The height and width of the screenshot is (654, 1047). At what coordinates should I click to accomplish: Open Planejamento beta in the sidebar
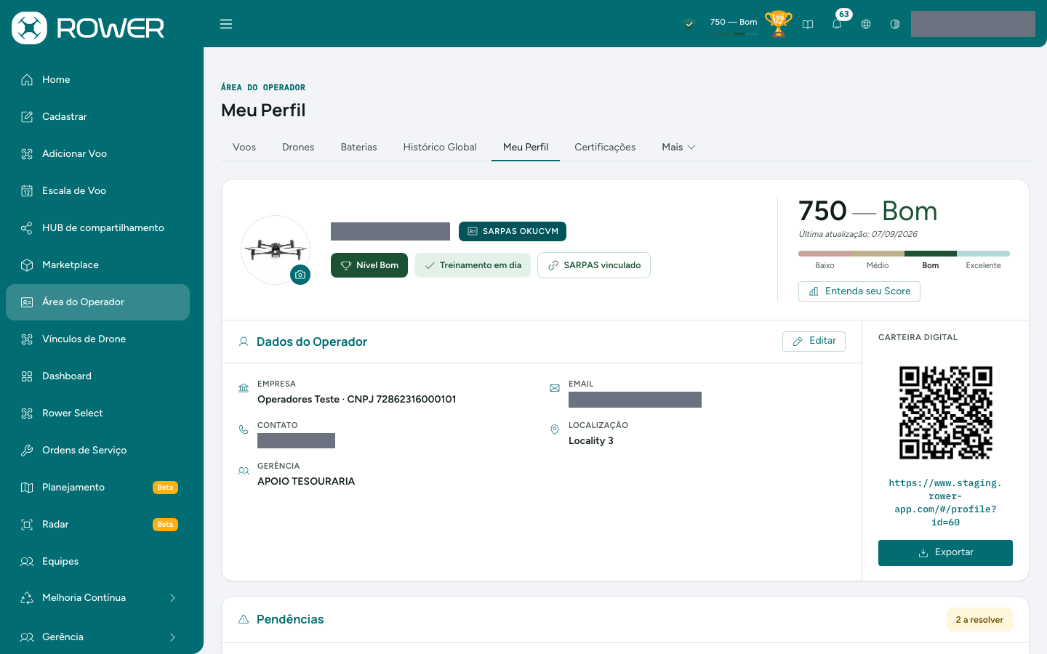[97, 488]
